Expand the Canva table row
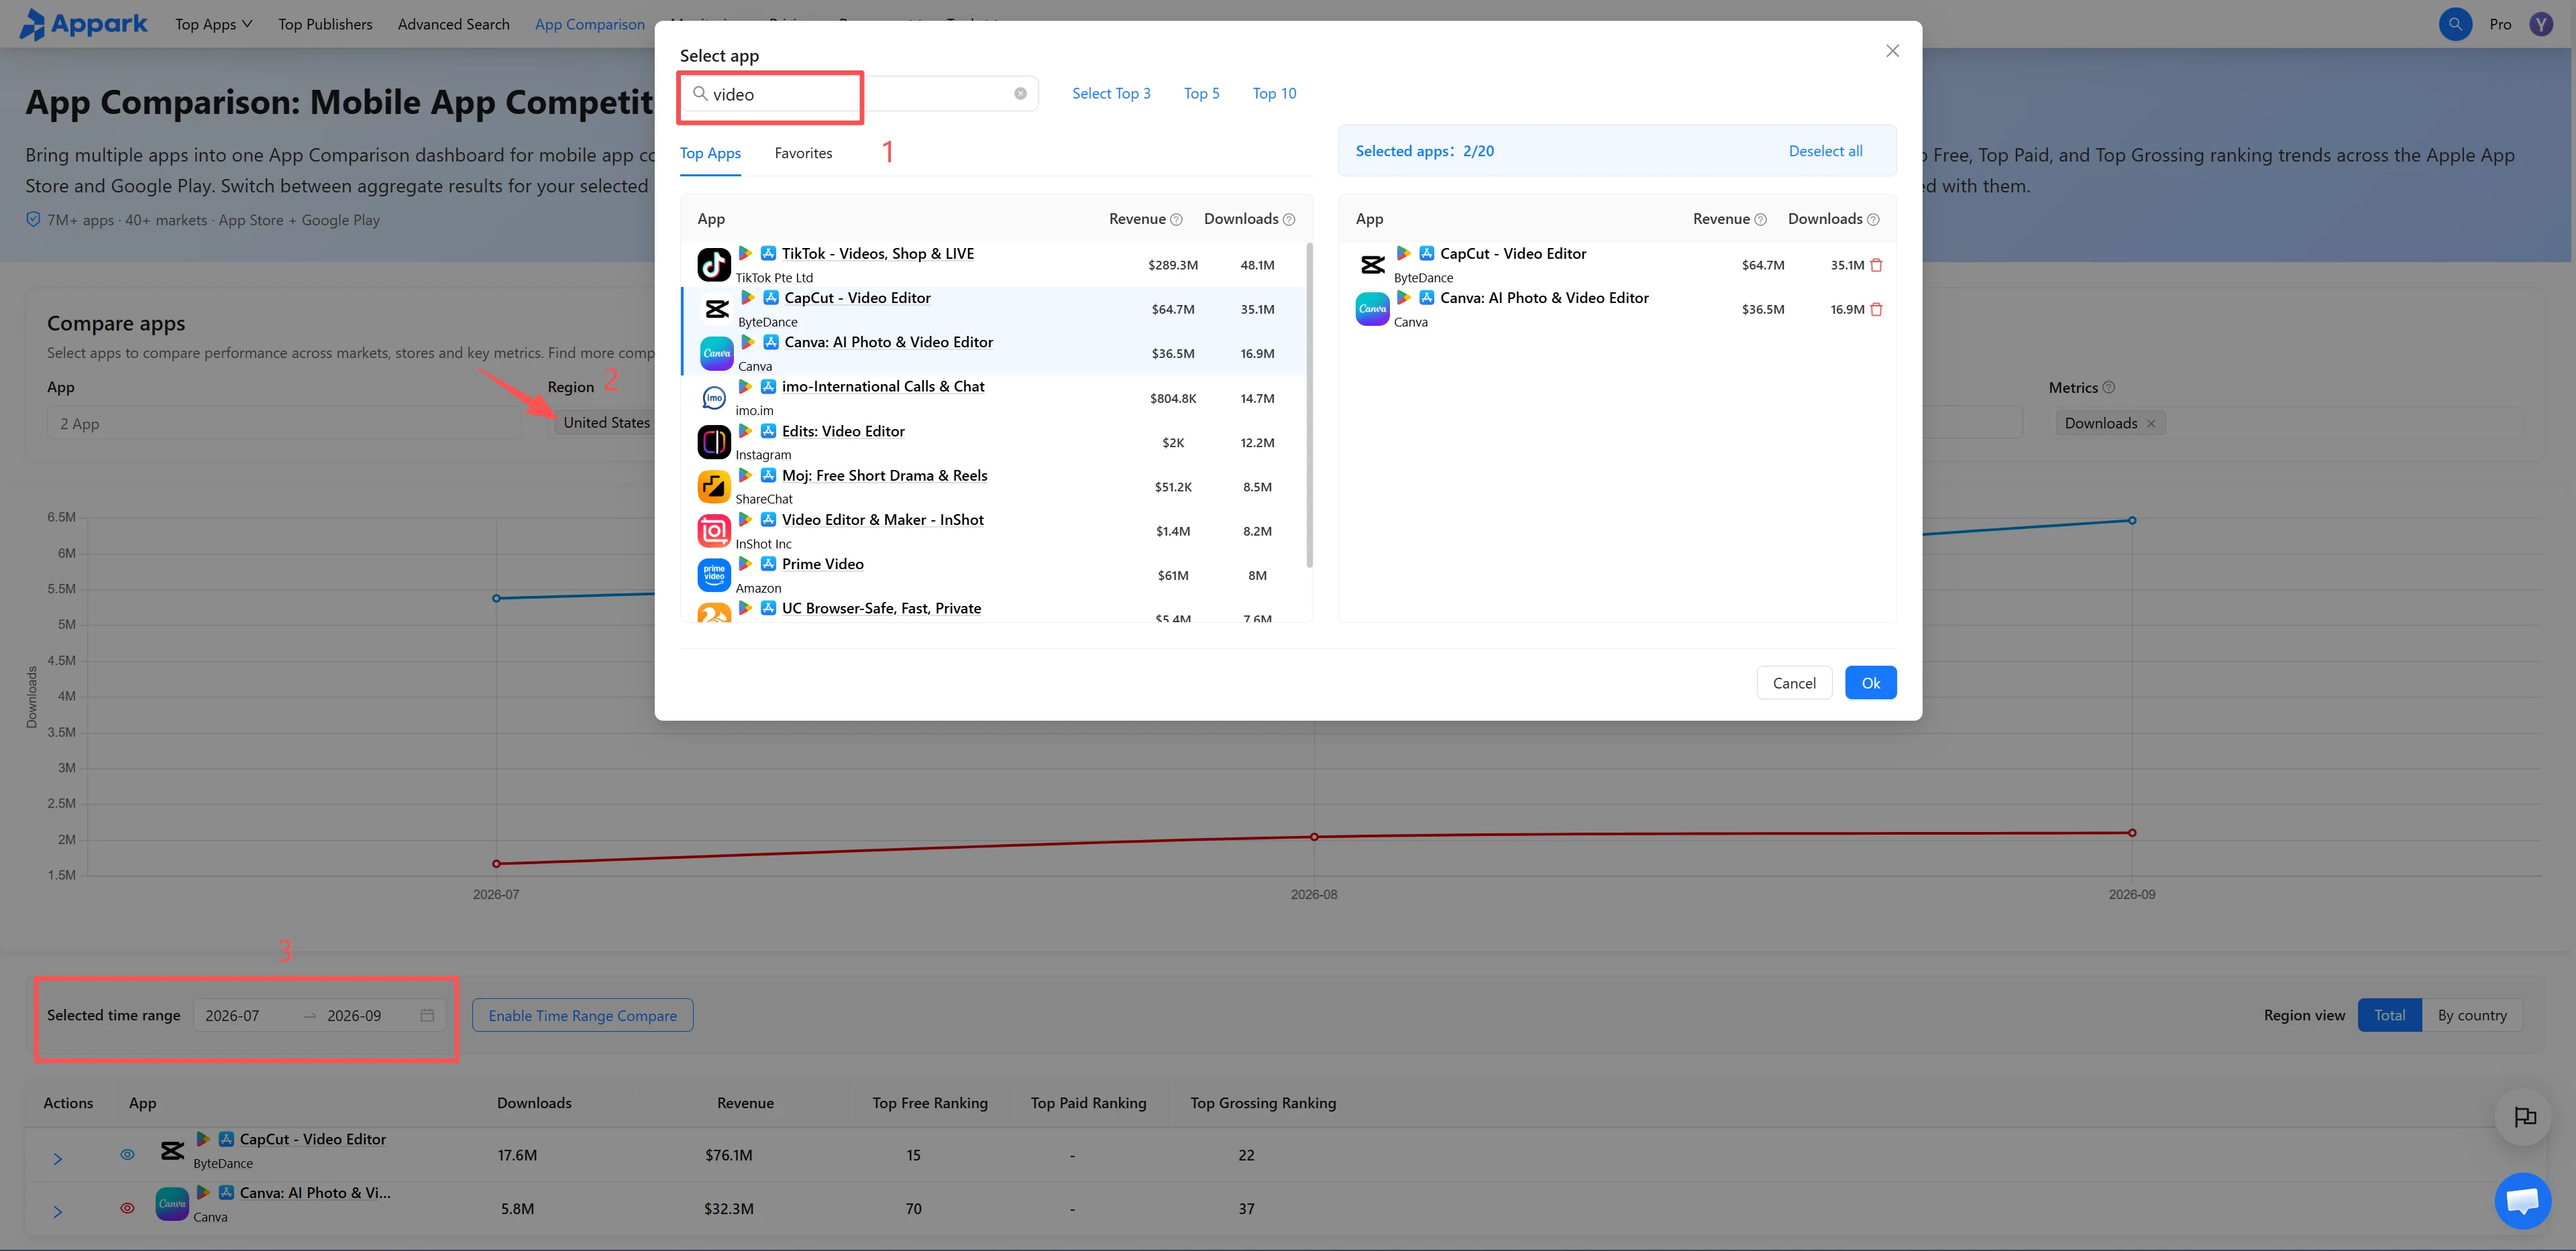The width and height of the screenshot is (2576, 1251). [58, 1212]
